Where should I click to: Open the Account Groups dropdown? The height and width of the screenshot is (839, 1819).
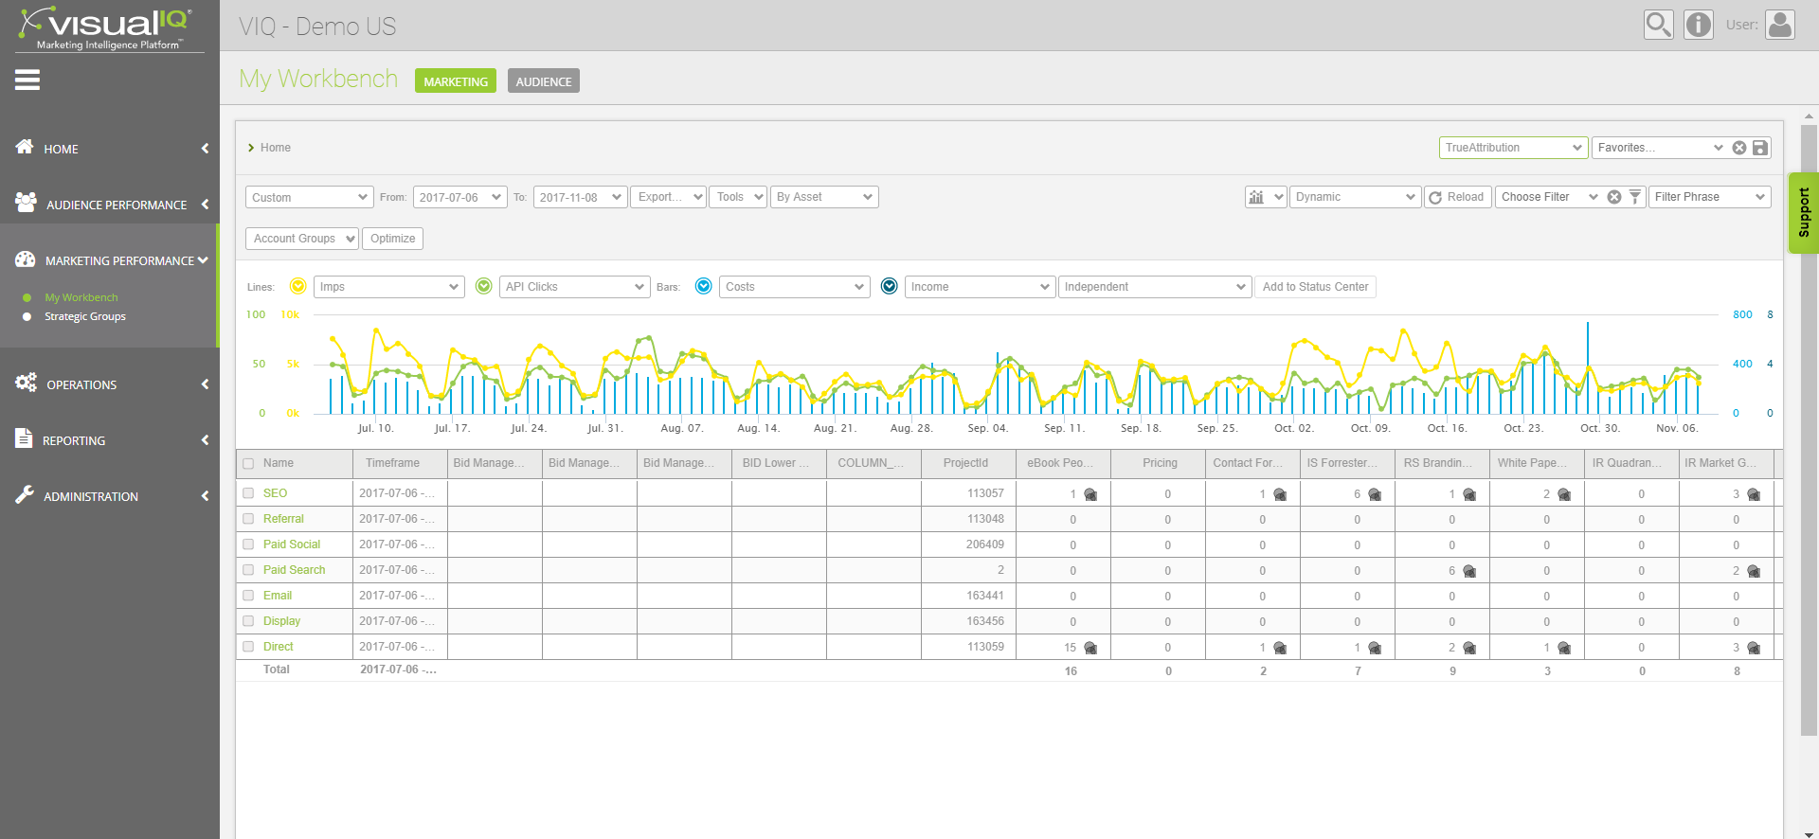pos(302,239)
